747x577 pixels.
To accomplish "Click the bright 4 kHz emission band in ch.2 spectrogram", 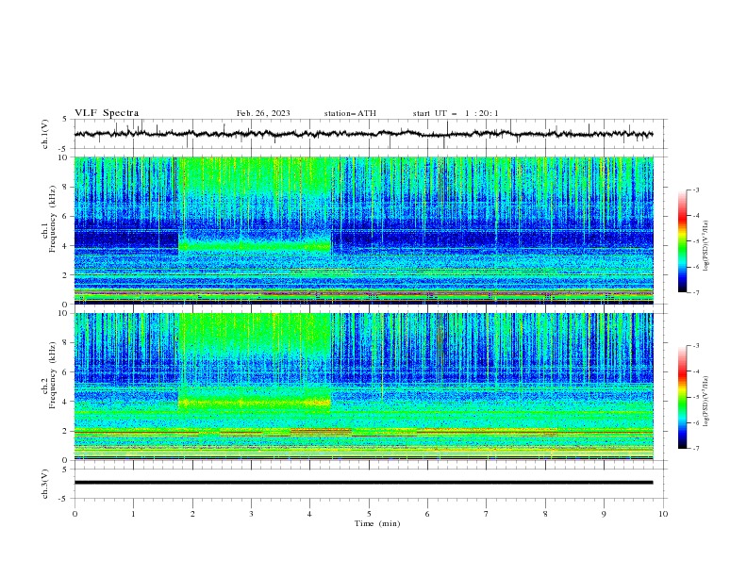I will coord(255,403).
